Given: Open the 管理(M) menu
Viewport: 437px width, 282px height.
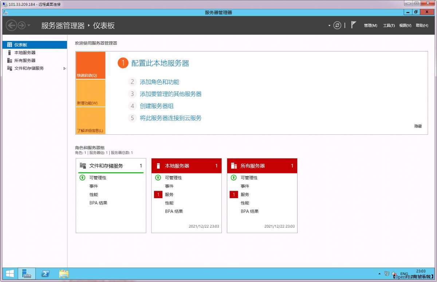Looking at the screenshot, I should [370, 26].
